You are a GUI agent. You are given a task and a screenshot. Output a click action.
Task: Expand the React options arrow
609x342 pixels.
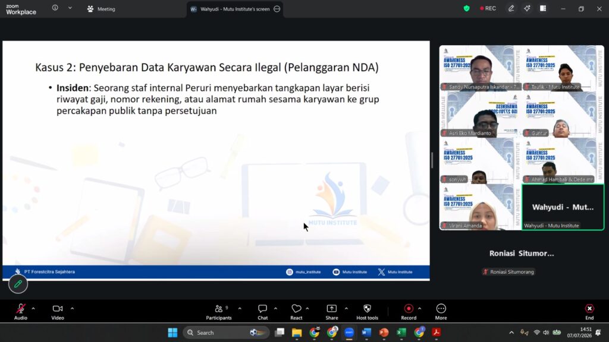(307, 309)
